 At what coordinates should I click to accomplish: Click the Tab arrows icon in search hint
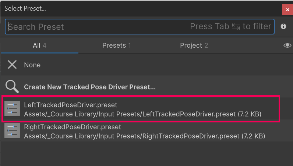[236, 26]
